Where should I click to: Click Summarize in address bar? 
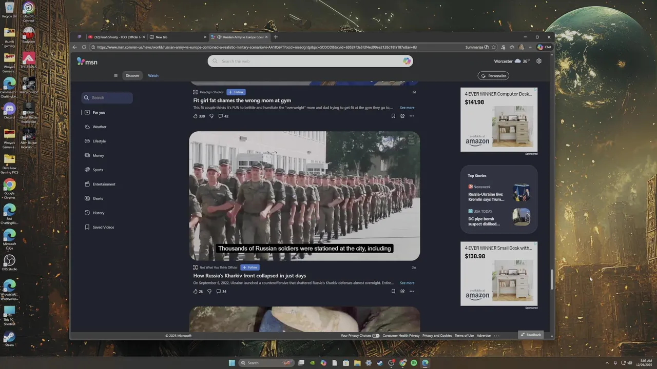477,47
